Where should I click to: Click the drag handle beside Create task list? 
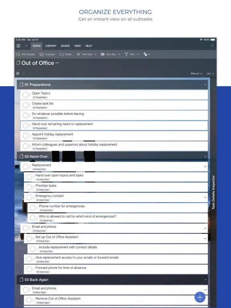pyautogui.click(x=30, y=105)
